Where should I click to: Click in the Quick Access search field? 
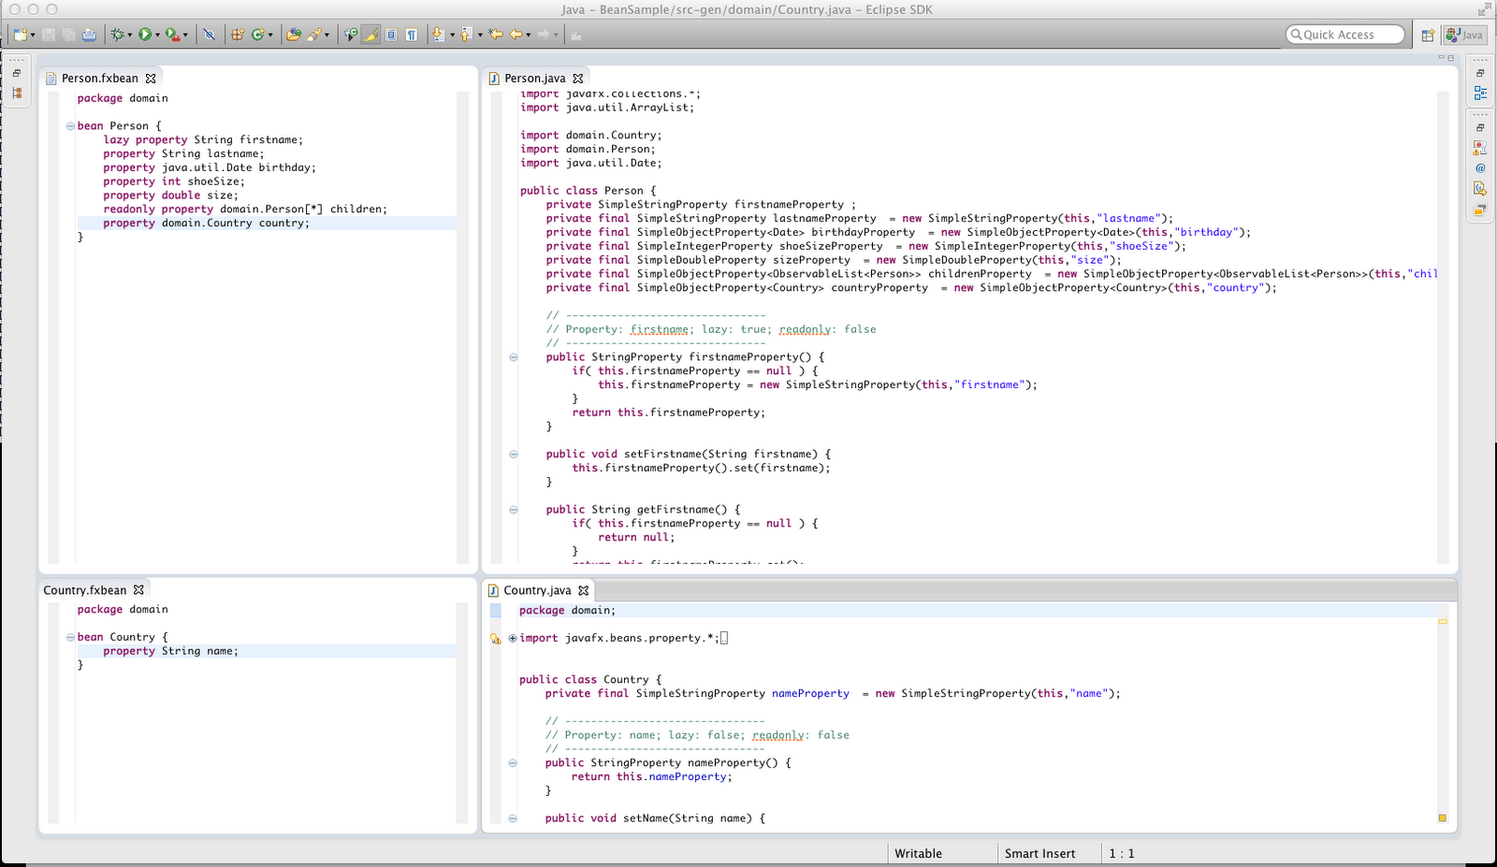click(x=1345, y=35)
